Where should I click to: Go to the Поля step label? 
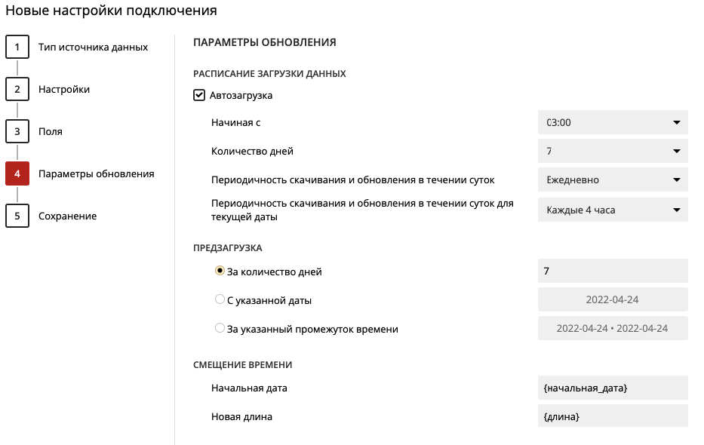point(51,131)
